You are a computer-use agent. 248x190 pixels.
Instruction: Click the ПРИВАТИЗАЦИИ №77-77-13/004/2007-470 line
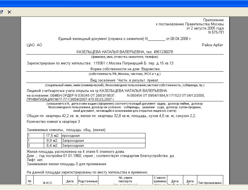click(70, 99)
